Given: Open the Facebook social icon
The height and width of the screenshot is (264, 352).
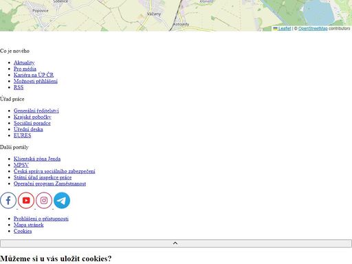Looking at the screenshot, I should 8,201.
